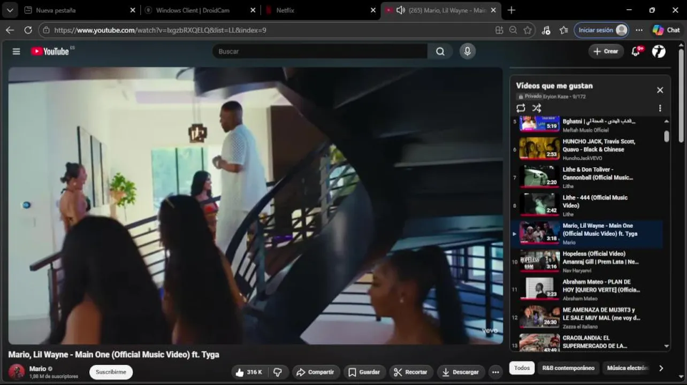Click the YouTube Buscar search field
The height and width of the screenshot is (385, 687).
[320, 51]
